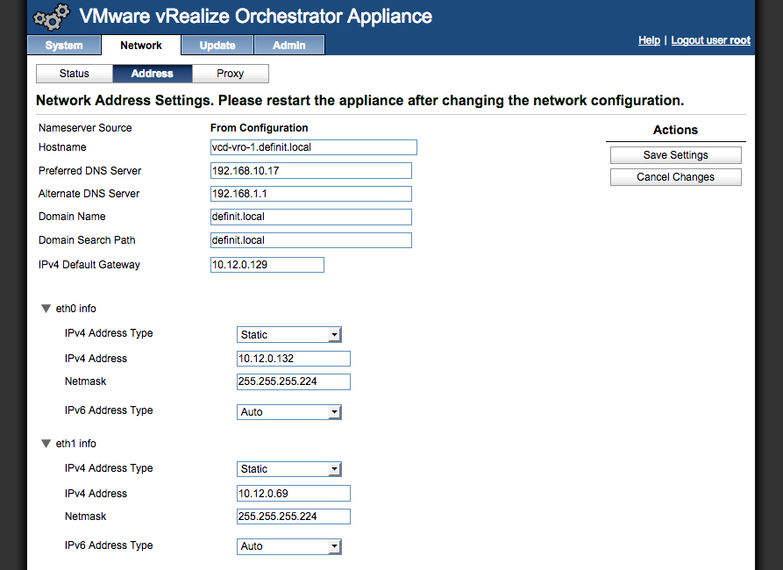Select the Network tab
The height and width of the screenshot is (570, 783).
click(141, 46)
